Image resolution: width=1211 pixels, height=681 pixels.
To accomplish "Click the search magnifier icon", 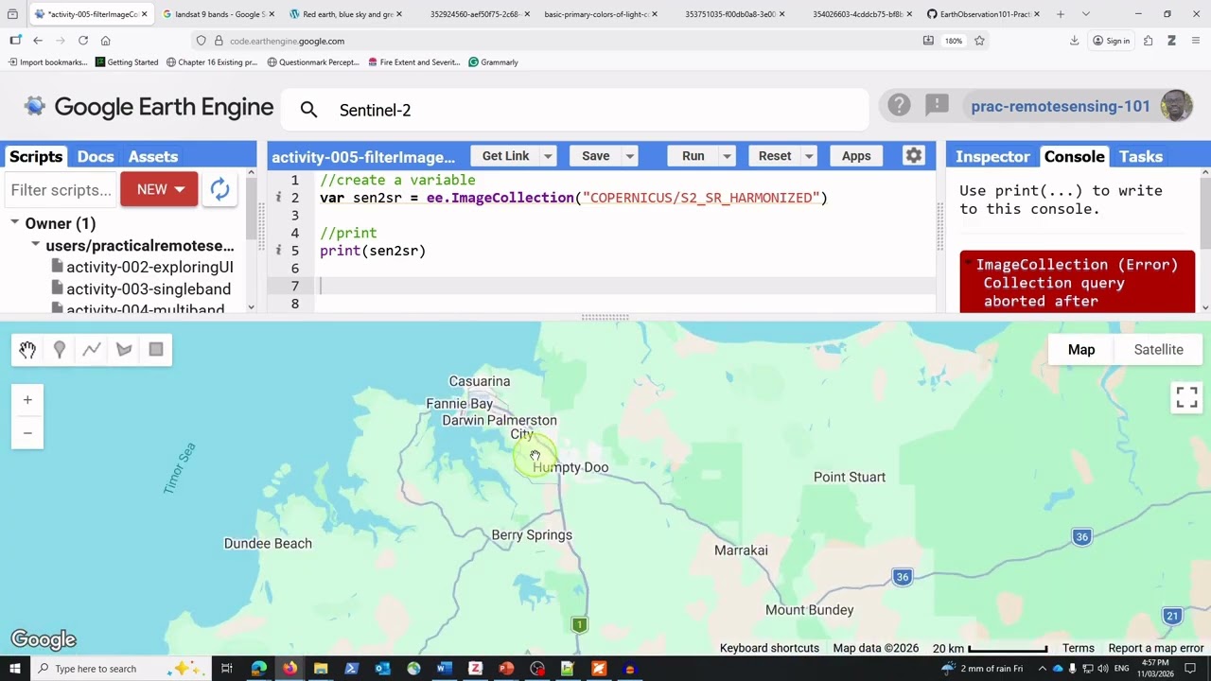I will (x=308, y=110).
